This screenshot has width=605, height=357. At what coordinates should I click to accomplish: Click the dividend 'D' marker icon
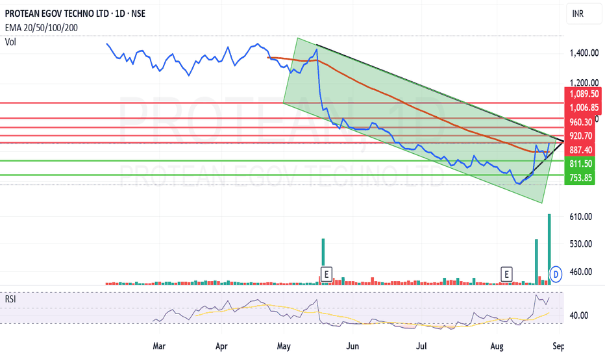coord(556,275)
